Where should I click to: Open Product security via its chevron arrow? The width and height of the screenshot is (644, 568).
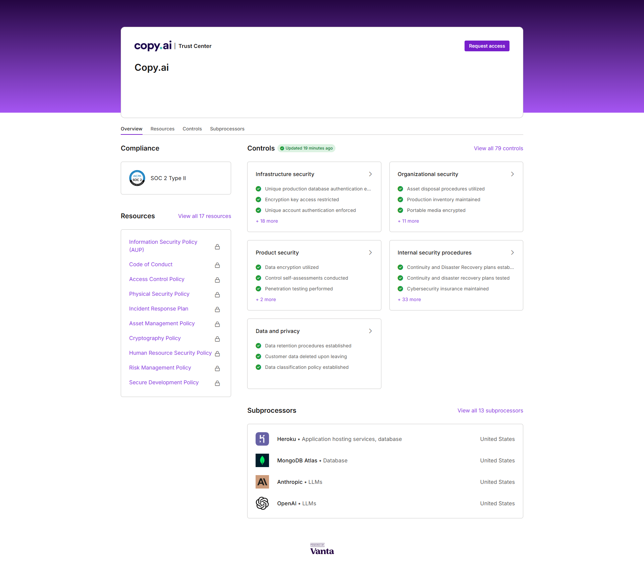pyautogui.click(x=370, y=252)
